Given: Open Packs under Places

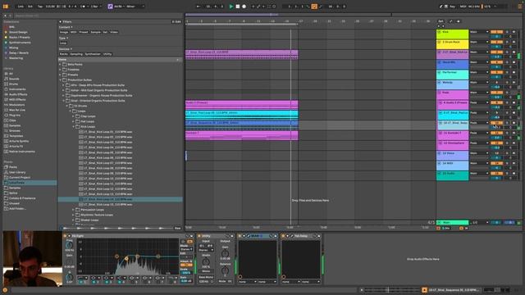Looking at the screenshot, I should (x=13, y=167).
